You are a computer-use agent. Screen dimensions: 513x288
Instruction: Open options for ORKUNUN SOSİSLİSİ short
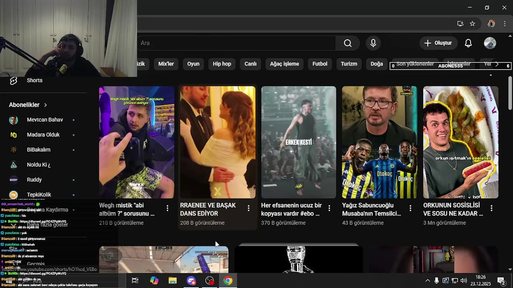pos(491,208)
